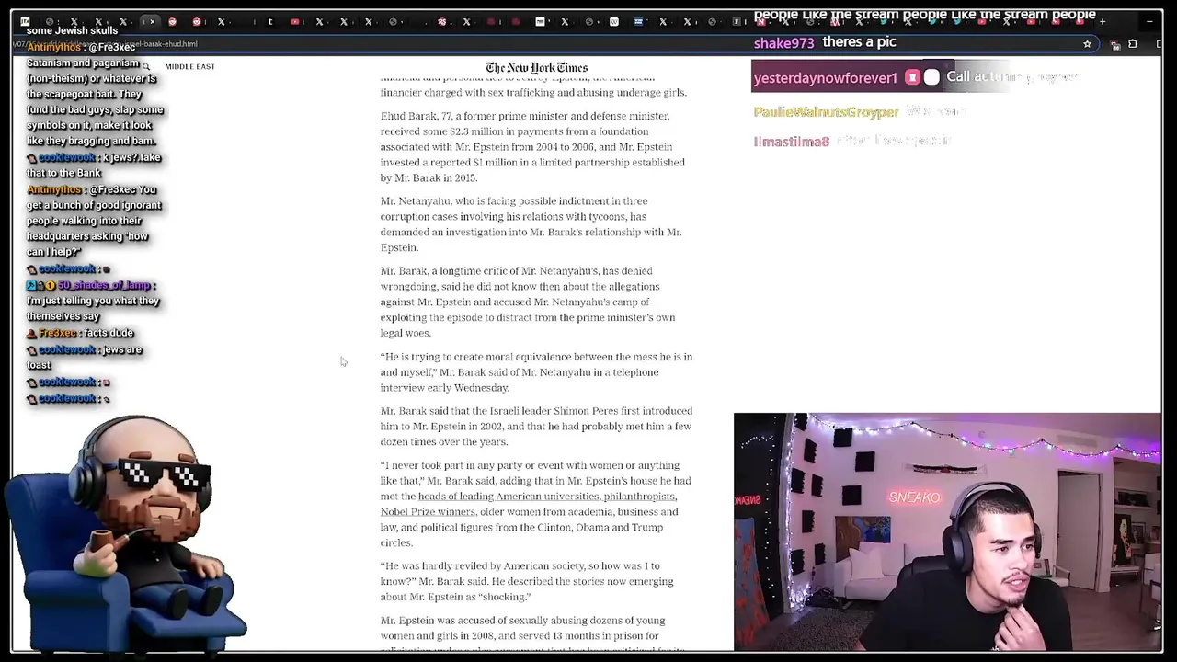Click the paragraph starting 'Mr. Netanyahu, who is facing'
This screenshot has height=662, width=1177.
pyautogui.click(x=531, y=224)
